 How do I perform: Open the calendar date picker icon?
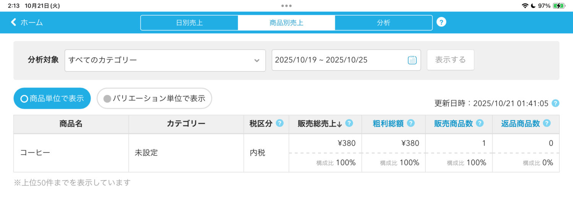click(412, 60)
